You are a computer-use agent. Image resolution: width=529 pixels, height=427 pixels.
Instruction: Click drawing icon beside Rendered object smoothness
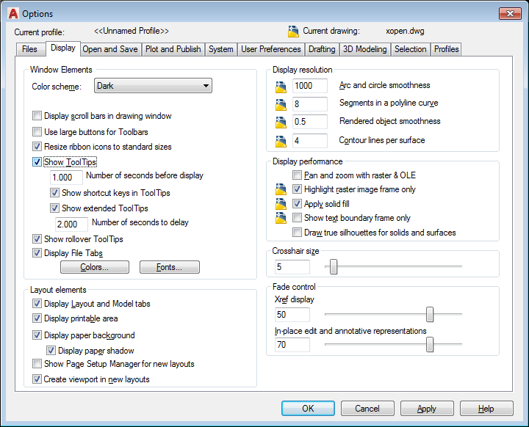tap(279, 122)
